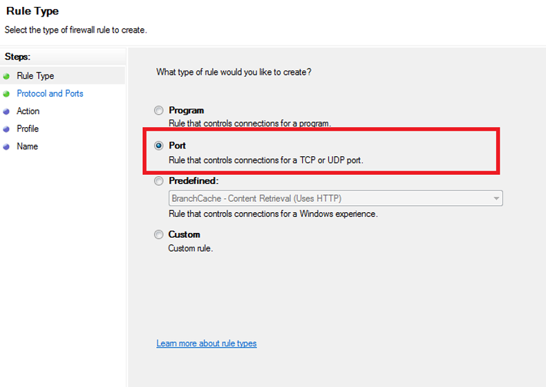Jump to the Profile step
The width and height of the screenshot is (546, 387).
(28, 129)
